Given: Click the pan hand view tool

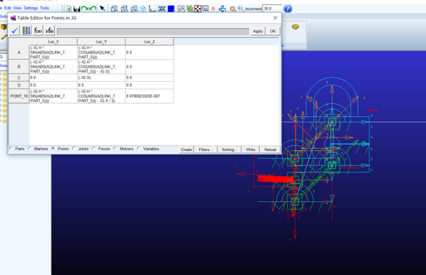Looking at the screenshot, I should [x=232, y=9].
